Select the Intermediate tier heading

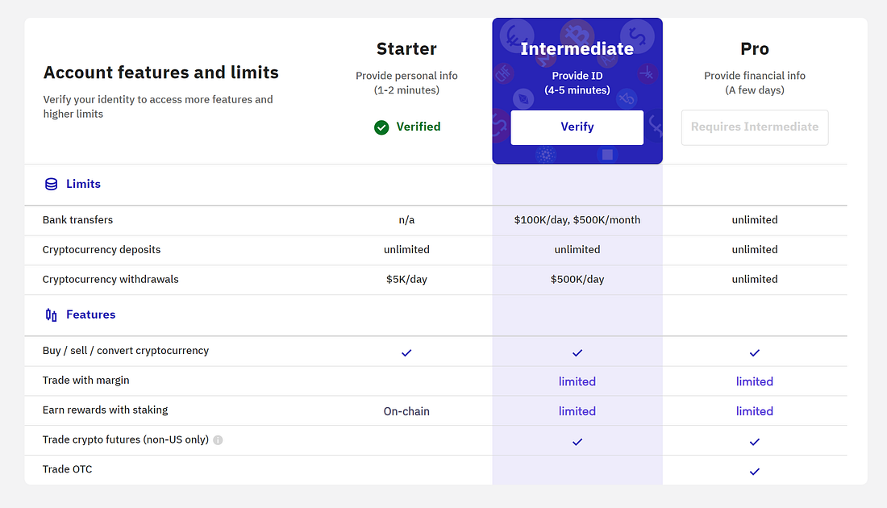click(x=577, y=49)
